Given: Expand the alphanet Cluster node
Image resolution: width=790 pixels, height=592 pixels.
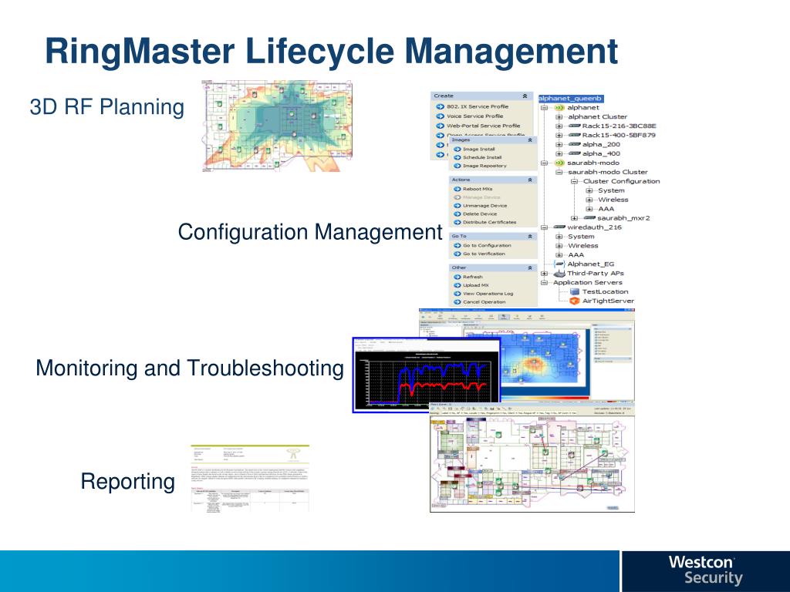Looking at the screenshot, I should (x=559, y=117).
